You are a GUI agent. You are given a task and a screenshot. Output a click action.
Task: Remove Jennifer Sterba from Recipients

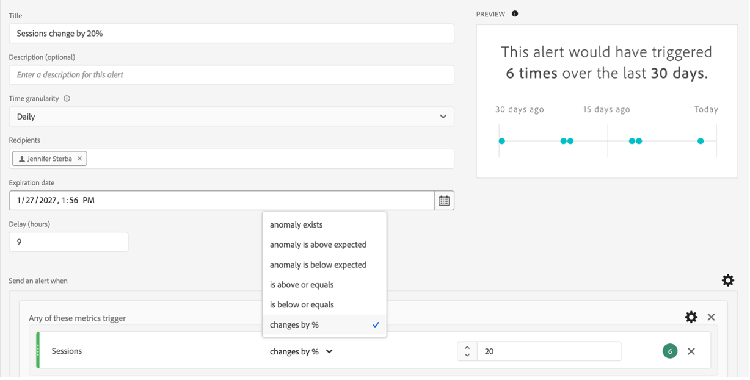79,158
